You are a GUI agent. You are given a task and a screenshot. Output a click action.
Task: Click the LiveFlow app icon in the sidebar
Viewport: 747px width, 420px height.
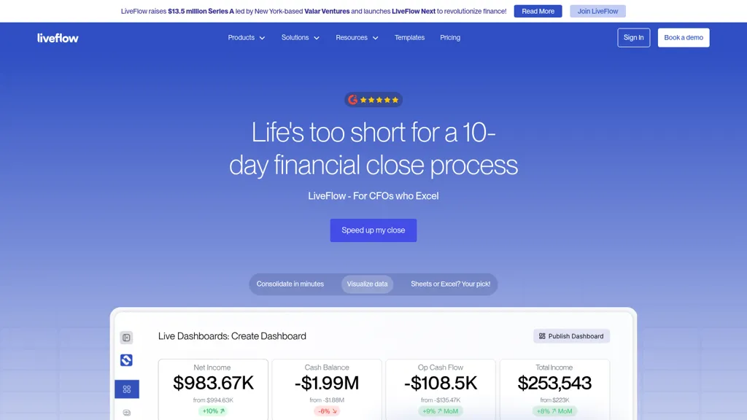(126, 360)
